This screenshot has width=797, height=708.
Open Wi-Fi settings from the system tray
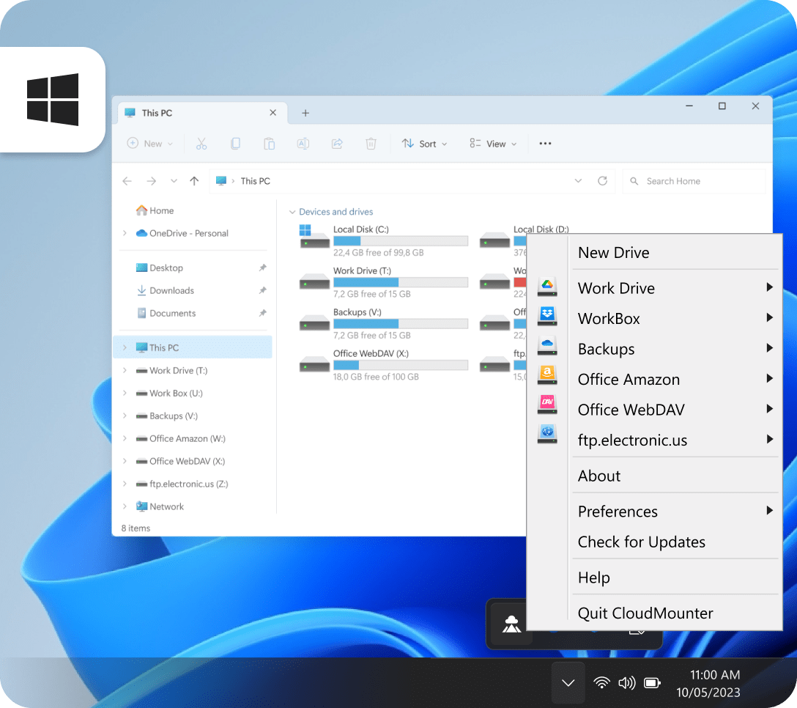(601, 682)
